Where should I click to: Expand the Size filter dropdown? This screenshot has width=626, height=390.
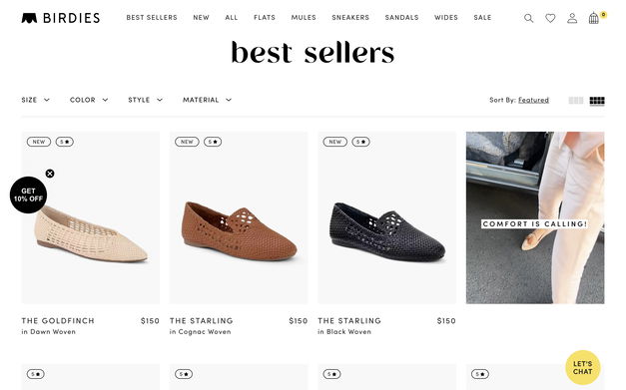36,100
